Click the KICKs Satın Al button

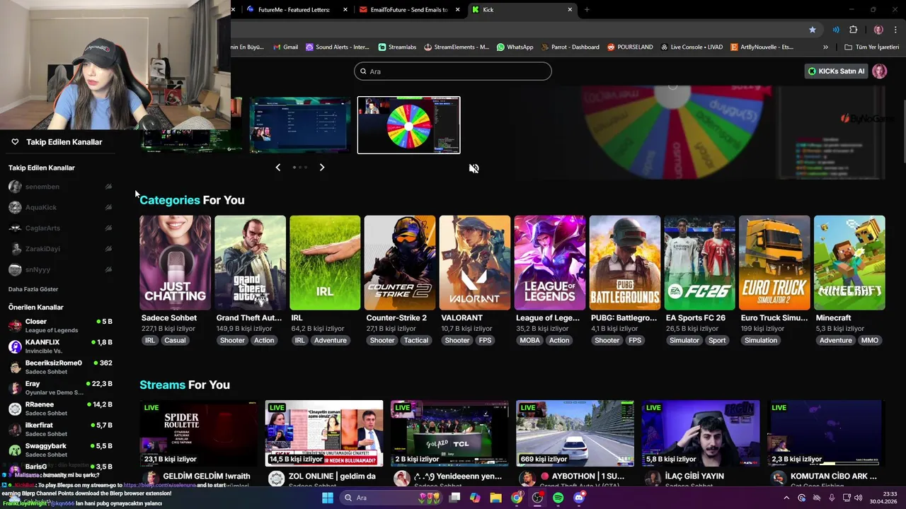(x=837, y=71)
